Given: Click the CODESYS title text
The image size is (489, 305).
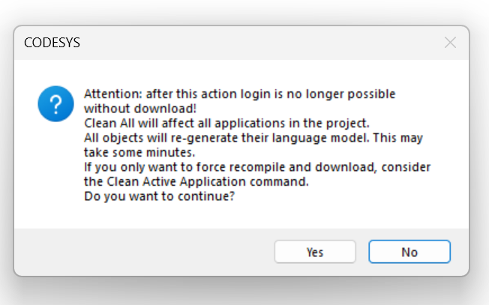Looking at the screenshot, I should [52, 43].
